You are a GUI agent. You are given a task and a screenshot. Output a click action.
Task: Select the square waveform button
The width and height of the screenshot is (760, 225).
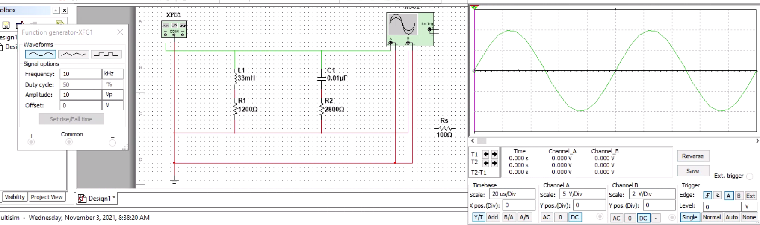tap(106, 54)
